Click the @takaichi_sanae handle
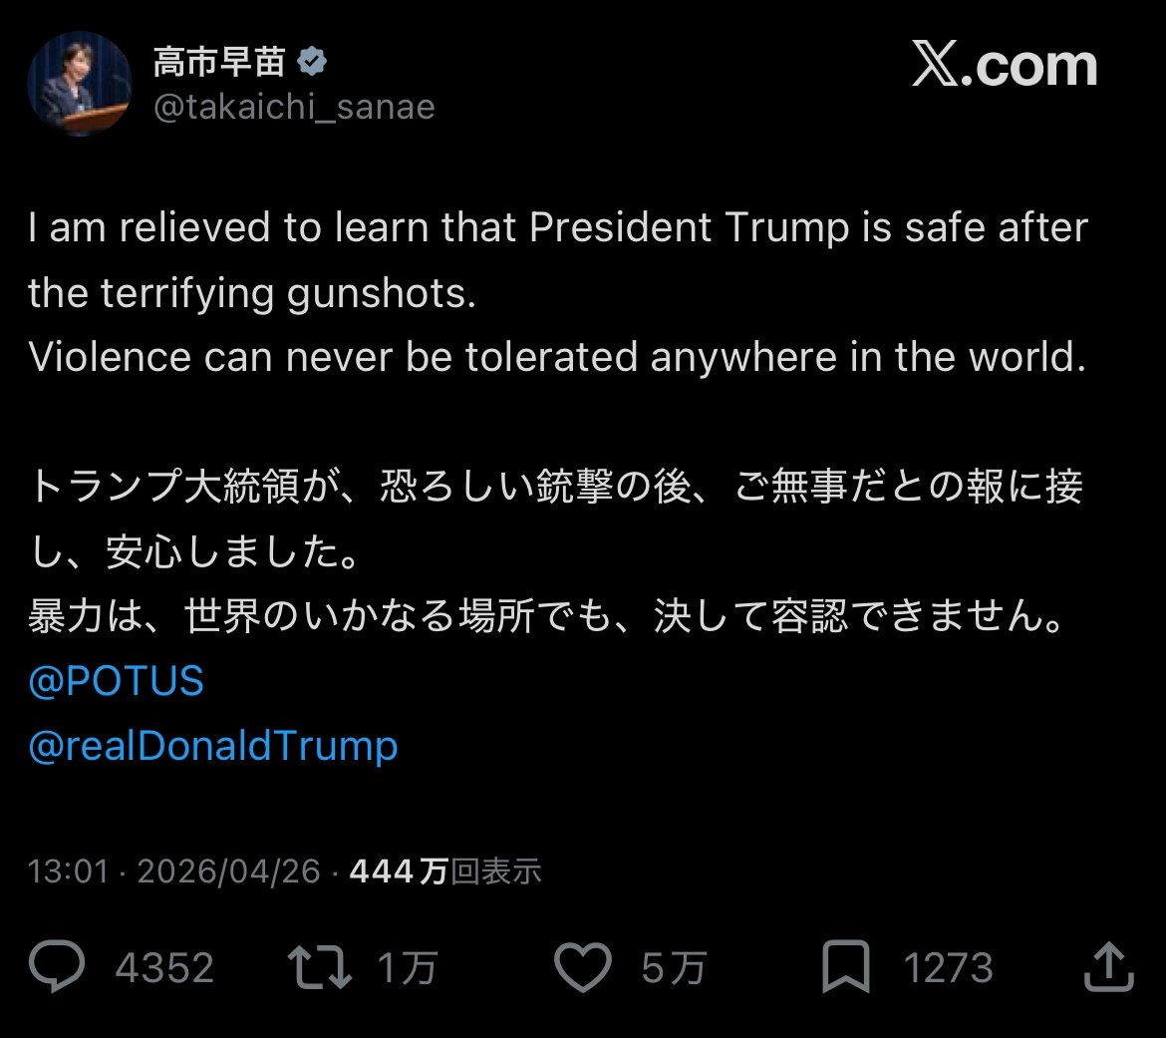1166x1038 pixels. [x=294, y=107]
